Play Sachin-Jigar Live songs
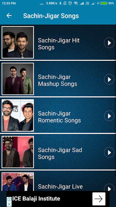The width and height of the screenshot is (116, 207). tap(109, 187)
